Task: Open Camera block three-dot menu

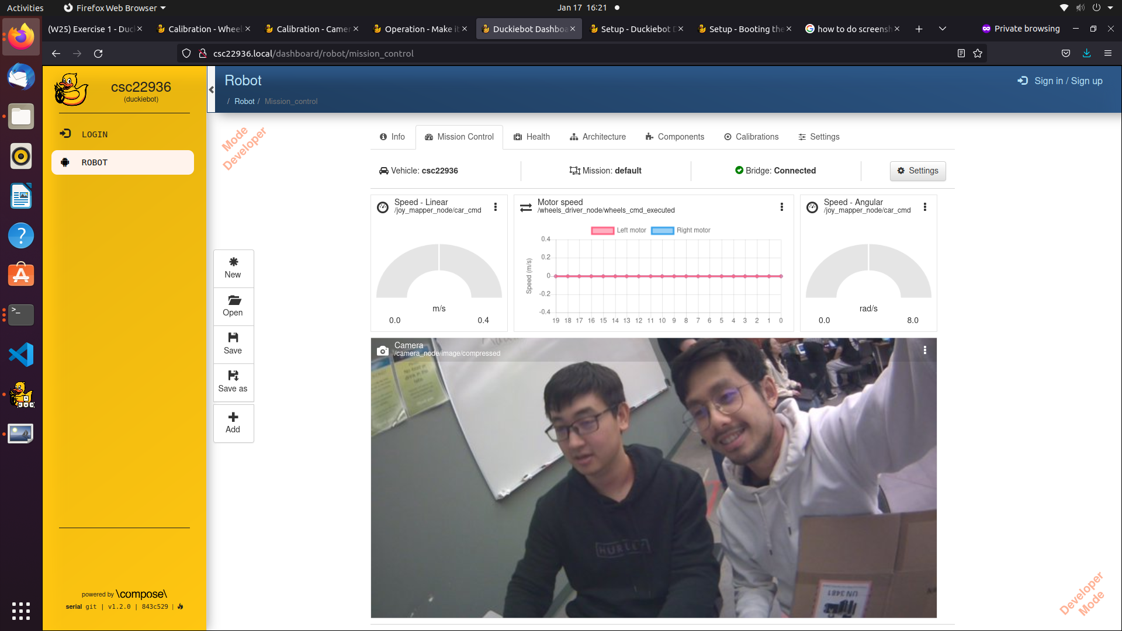Action: point(924,350)
